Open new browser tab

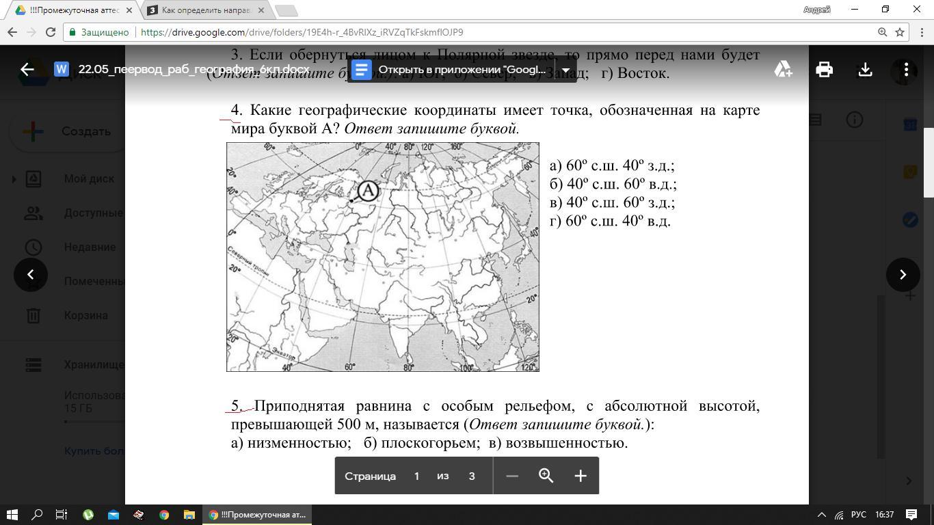coord(286,11)
